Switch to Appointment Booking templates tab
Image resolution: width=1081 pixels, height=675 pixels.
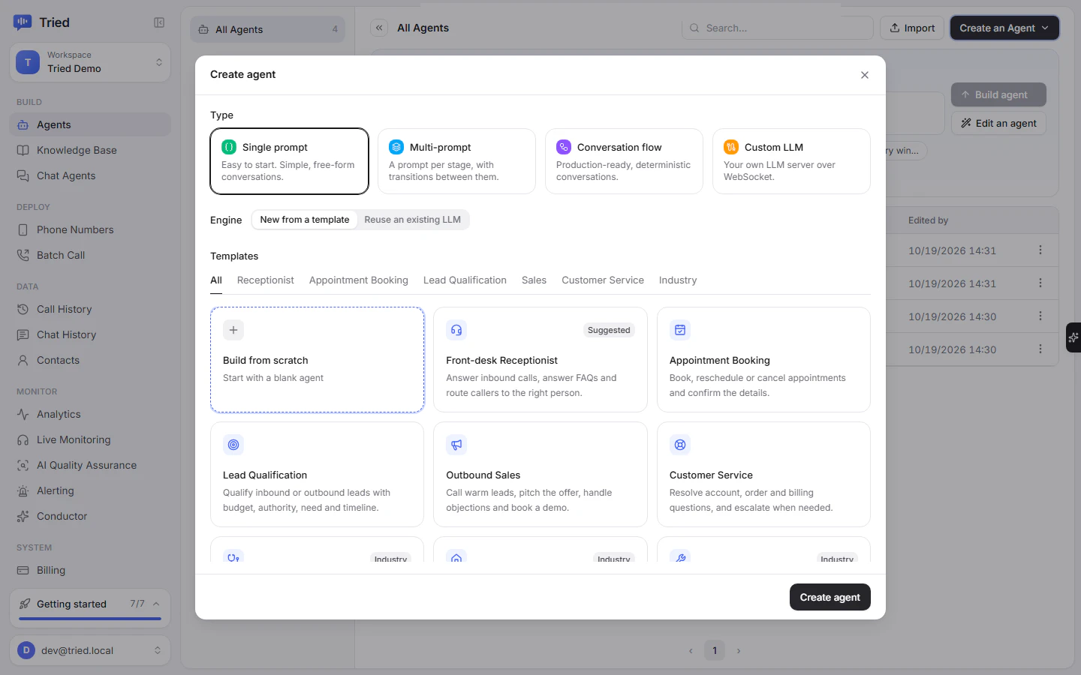click(x=359, y=280)
